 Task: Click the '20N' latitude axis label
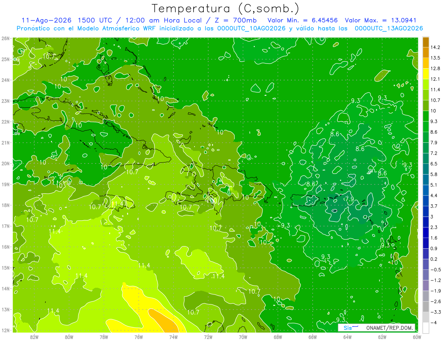pyautogui.click(x=5, y=163)
